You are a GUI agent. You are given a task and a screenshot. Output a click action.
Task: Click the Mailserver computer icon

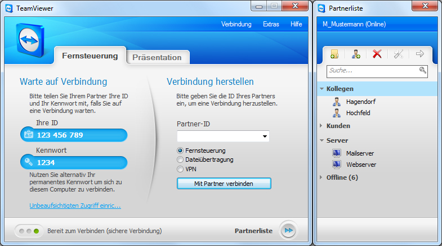(337, 153)
